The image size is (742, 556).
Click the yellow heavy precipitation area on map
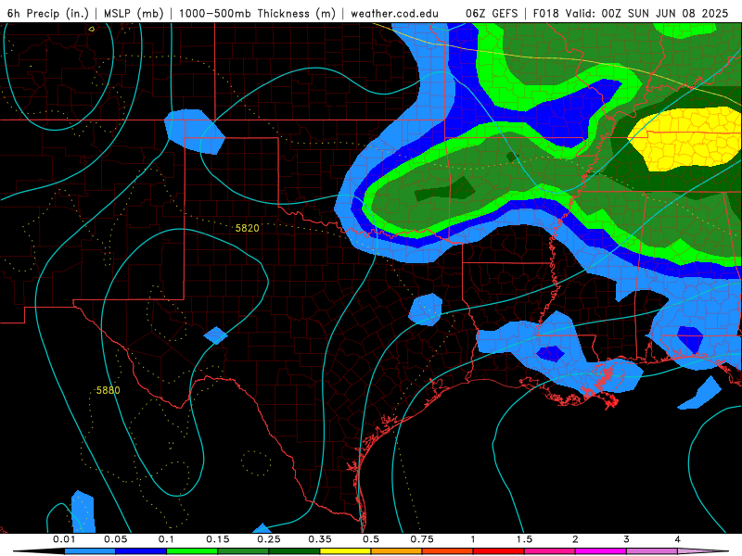pos(686,140)
